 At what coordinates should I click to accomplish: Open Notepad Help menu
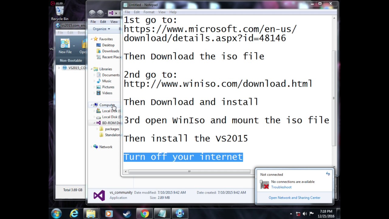[173, 12]
